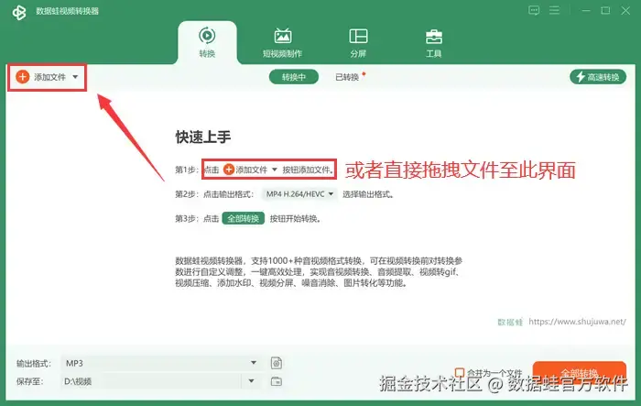
Task: Maximize the application window
Action: pos(605,11)
